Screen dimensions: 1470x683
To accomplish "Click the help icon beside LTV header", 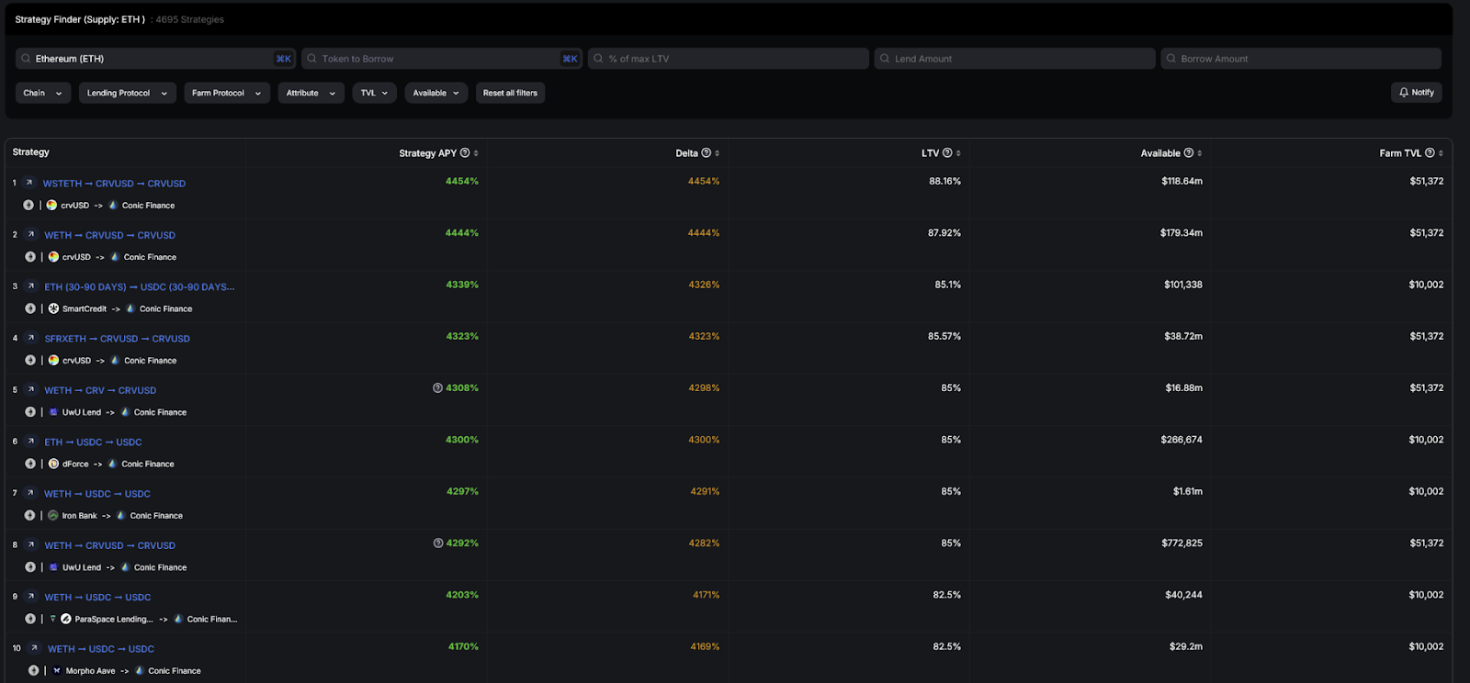I will (947, 153).
